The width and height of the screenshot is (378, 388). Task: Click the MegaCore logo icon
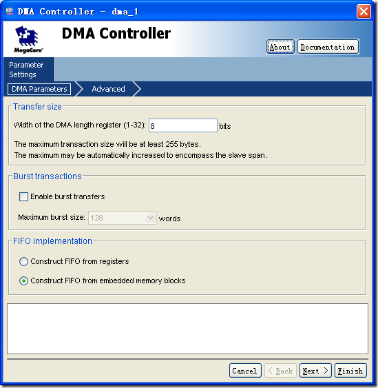click(x=28, y=39)
